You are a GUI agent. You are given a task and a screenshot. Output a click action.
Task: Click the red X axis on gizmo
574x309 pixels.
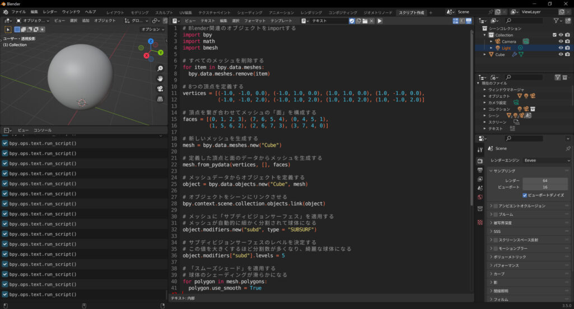pos(146,55)
